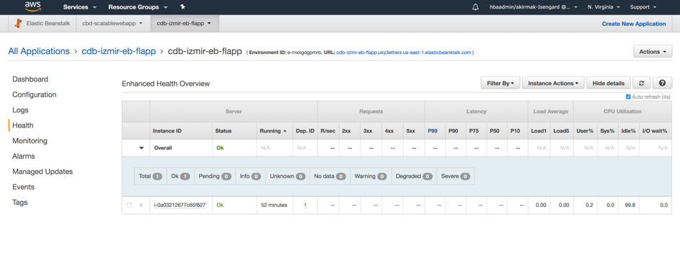
Task: Open the hbaadmin account dropdown
Action: [533, 7]
